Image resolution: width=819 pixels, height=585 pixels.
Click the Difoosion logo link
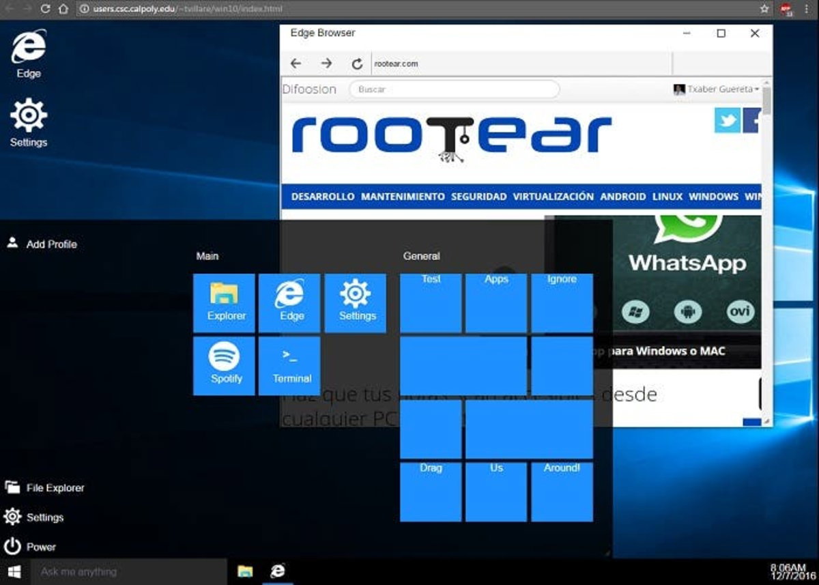(x=309, y=89)
